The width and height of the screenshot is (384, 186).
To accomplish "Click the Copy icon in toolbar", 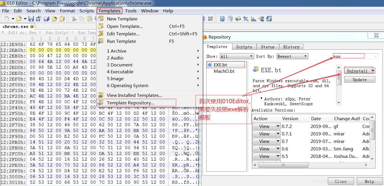I will coord(82,19).
